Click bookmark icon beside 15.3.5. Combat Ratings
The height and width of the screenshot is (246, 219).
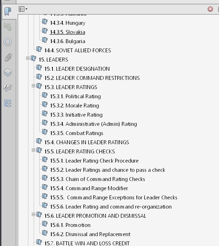[45, 132]
